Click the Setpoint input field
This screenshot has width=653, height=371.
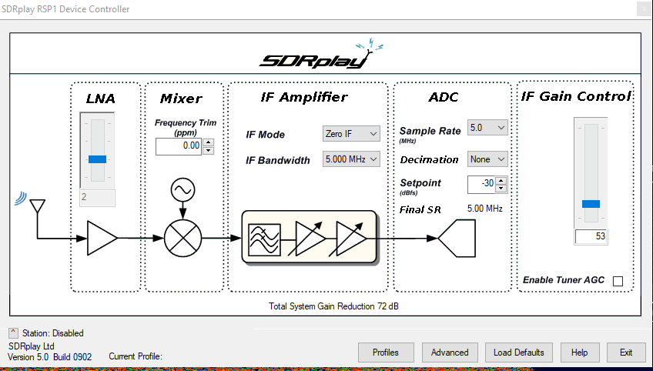click(x=481, y=185)
